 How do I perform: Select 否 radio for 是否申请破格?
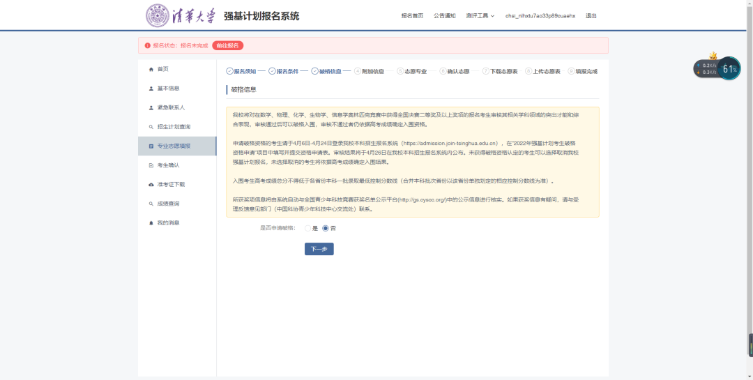click(326, 228)
